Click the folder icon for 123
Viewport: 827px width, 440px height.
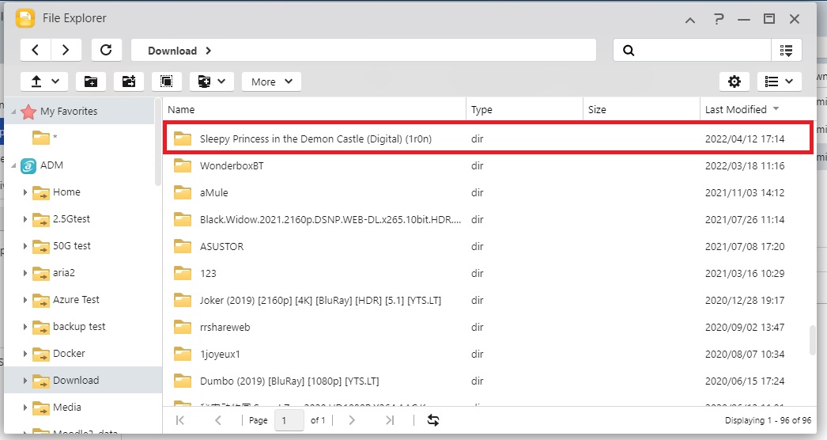(183, 273)
